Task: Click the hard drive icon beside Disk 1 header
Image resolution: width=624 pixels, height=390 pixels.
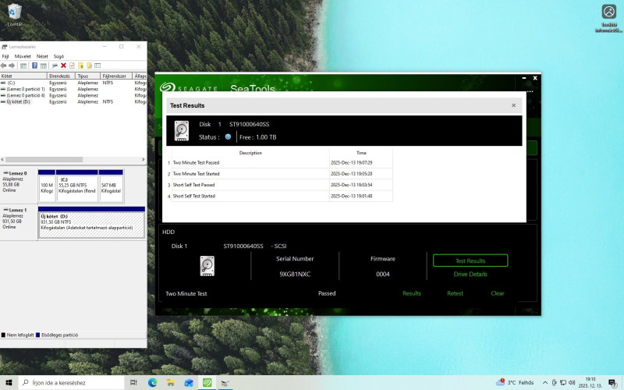Action: 182,130
